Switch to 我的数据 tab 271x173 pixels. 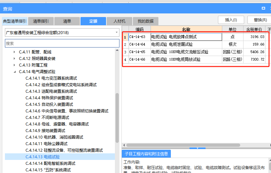click(x=146, y=21)
